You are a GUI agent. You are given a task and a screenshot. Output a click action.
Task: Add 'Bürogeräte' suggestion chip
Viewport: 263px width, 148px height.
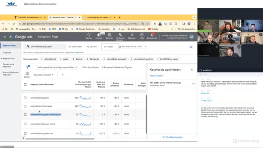pyautogui.click(x=93, y=59)
